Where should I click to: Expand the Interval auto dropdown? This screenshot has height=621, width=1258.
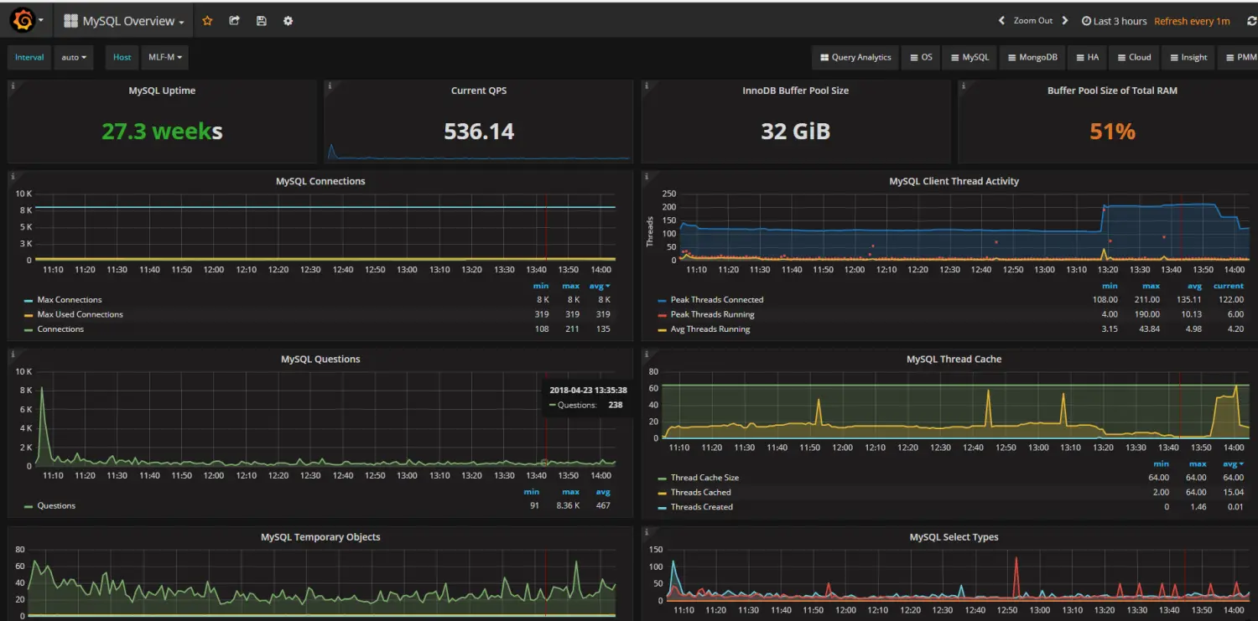click(74, 57)
